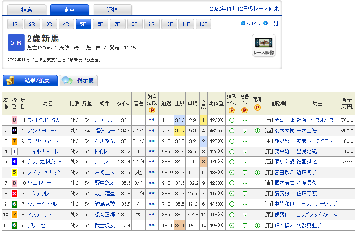Play the レース映像 race video
357x233 pixels.
pos(264,45)
